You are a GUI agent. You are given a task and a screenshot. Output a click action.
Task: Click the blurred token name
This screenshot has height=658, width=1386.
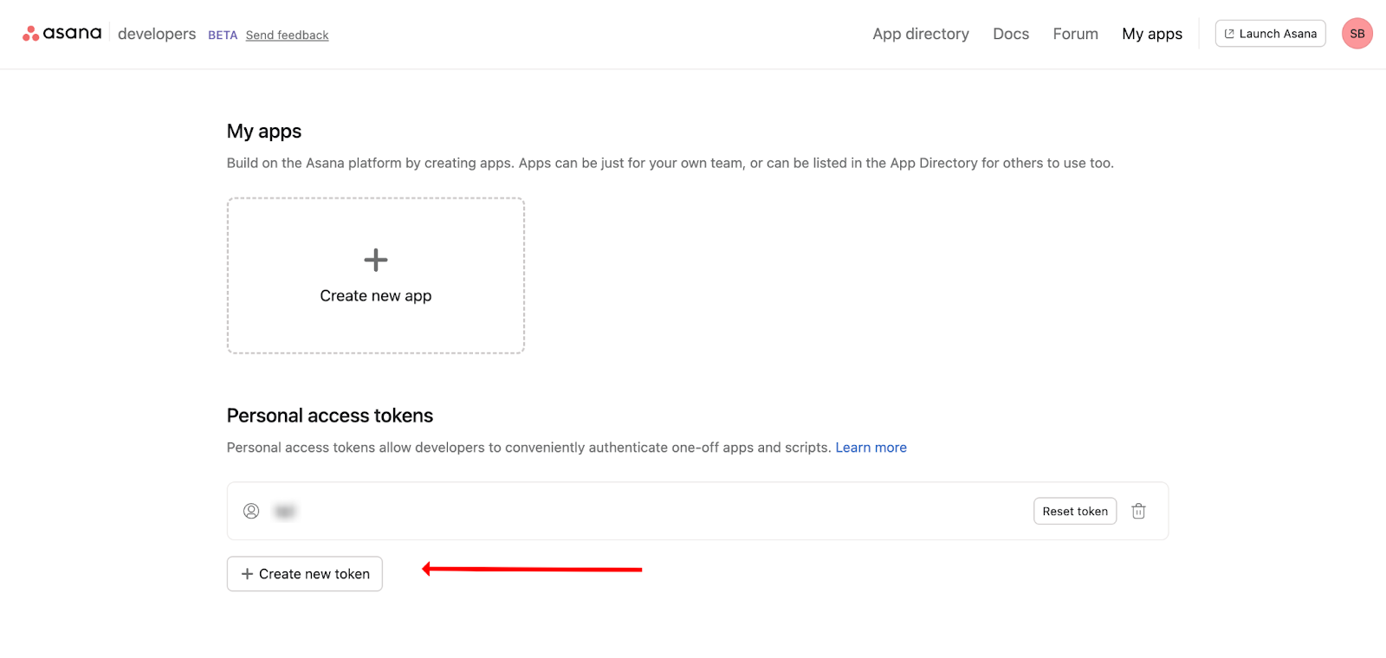pos(285,512)
